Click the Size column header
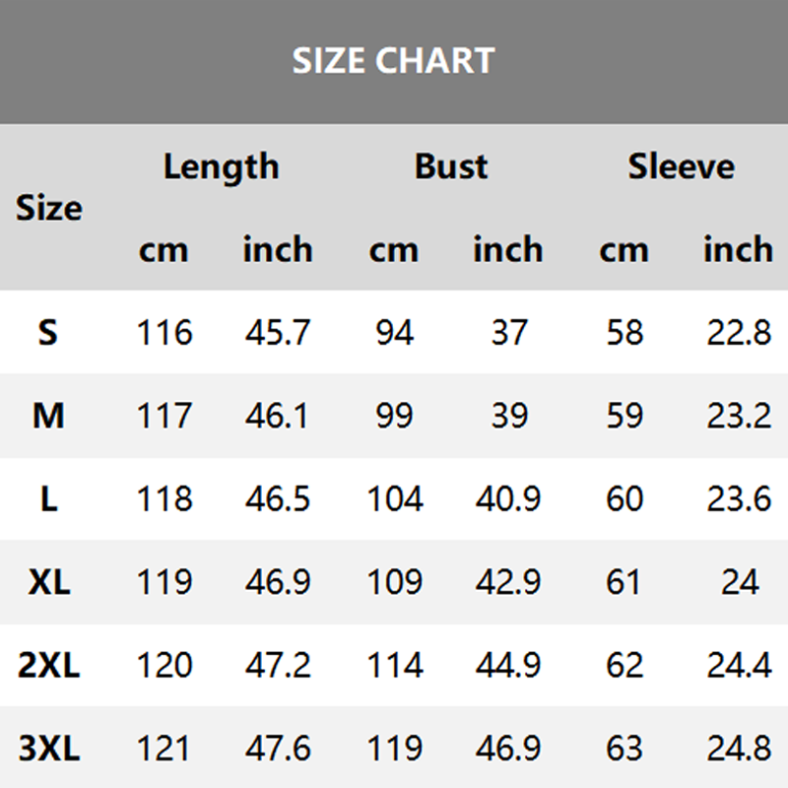788x788 pixels. (x=49, y=209)
